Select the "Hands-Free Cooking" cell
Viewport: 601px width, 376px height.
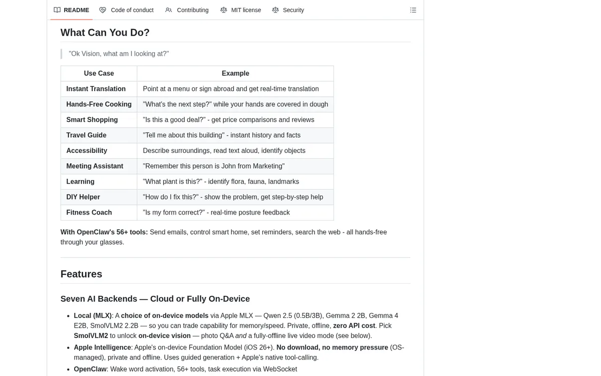click(99, 104)
